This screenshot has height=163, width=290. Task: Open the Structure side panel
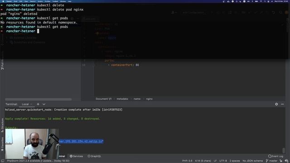(2, 125)
